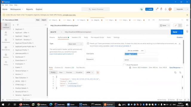The width and height of the screenshot is (191, 107).
Task: Open the Cookies link
Action: [x=180, y=37]
